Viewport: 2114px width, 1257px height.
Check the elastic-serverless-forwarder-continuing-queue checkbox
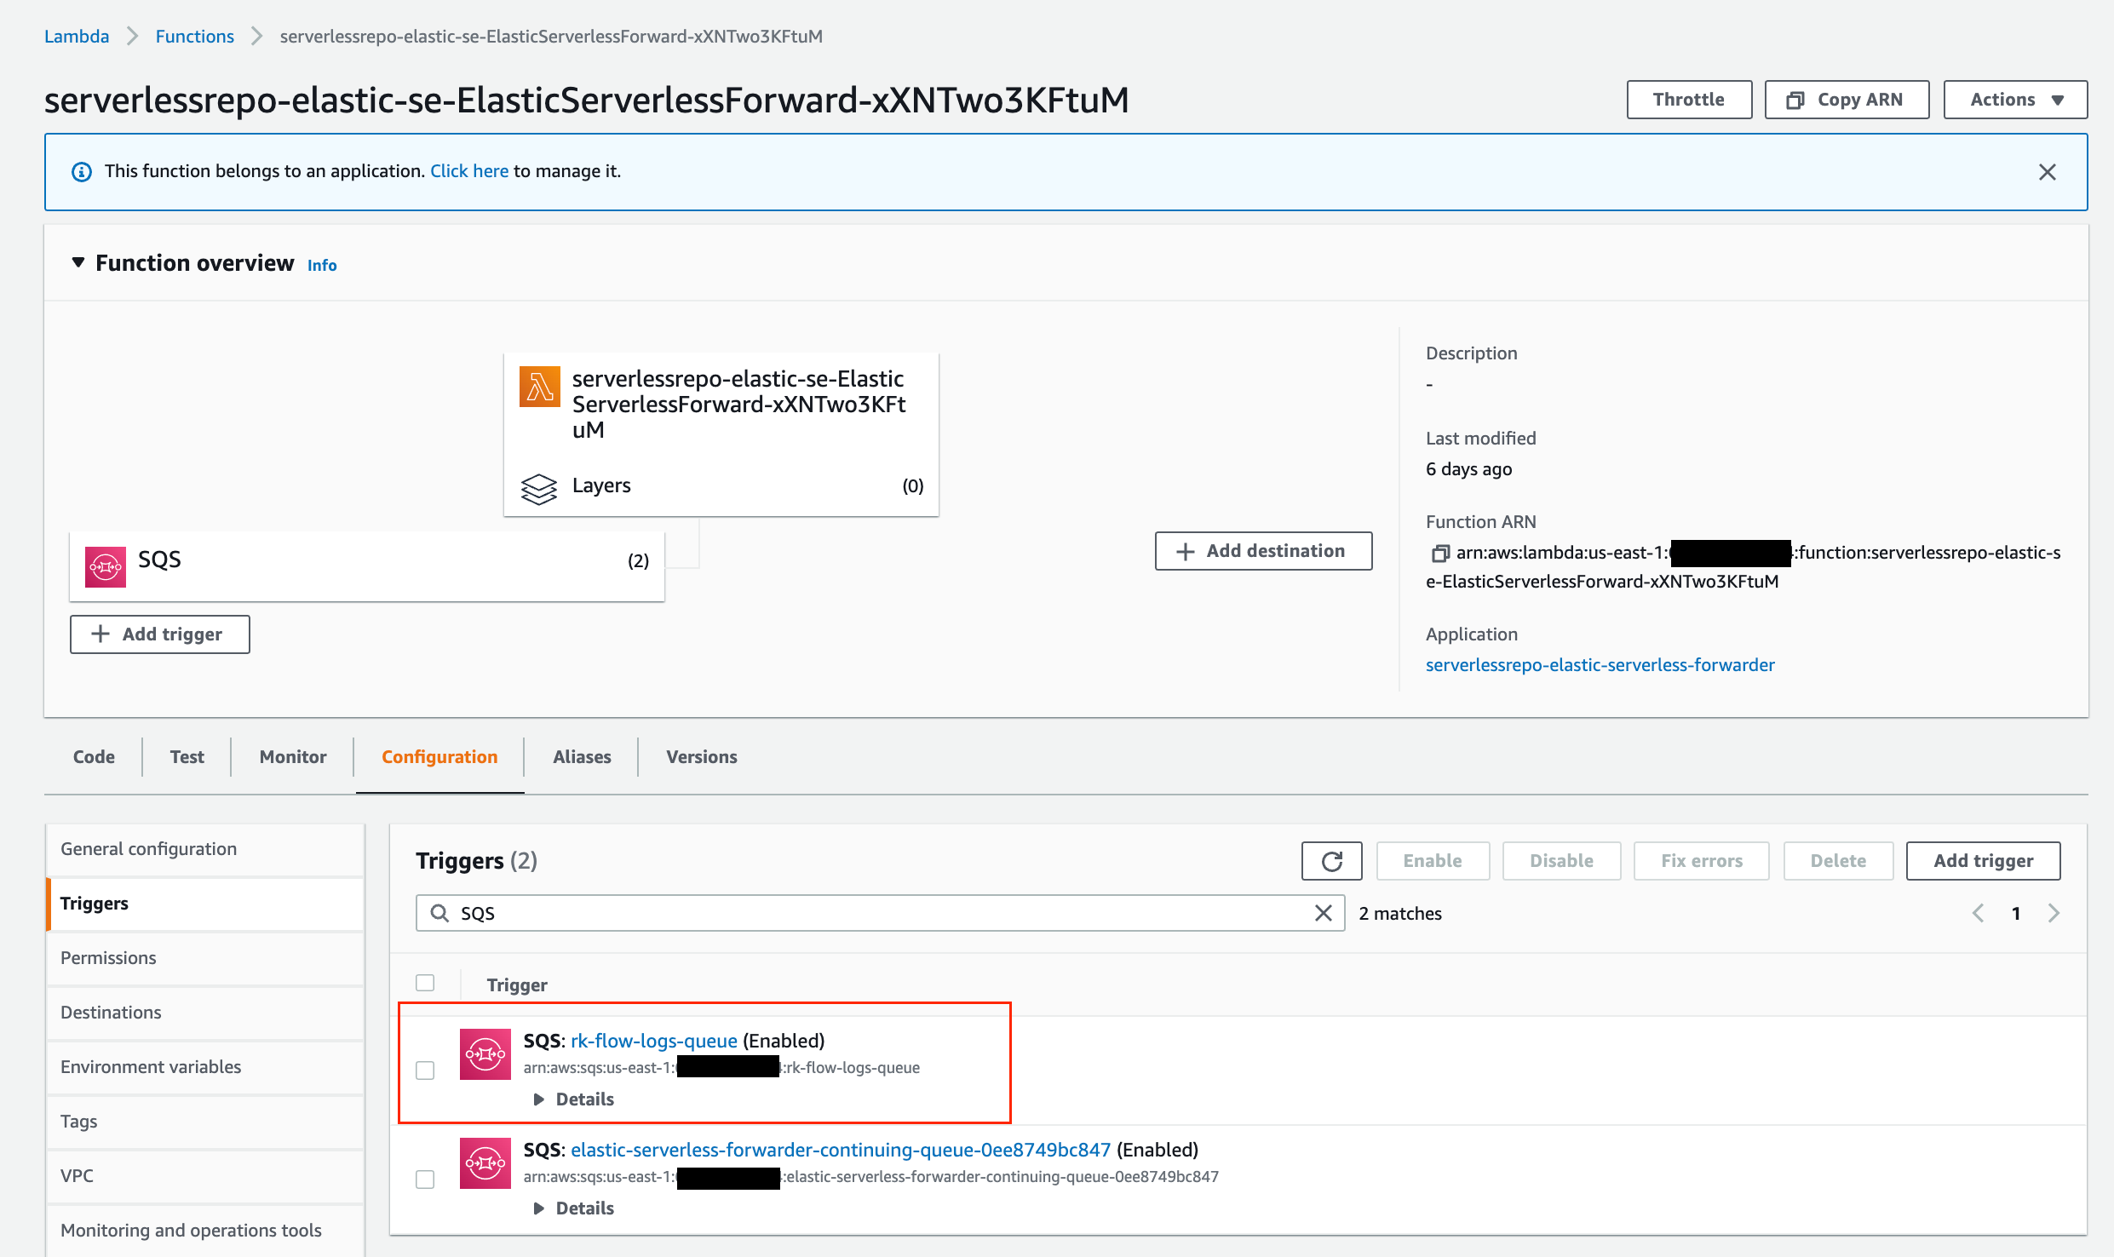point(425,1179)
